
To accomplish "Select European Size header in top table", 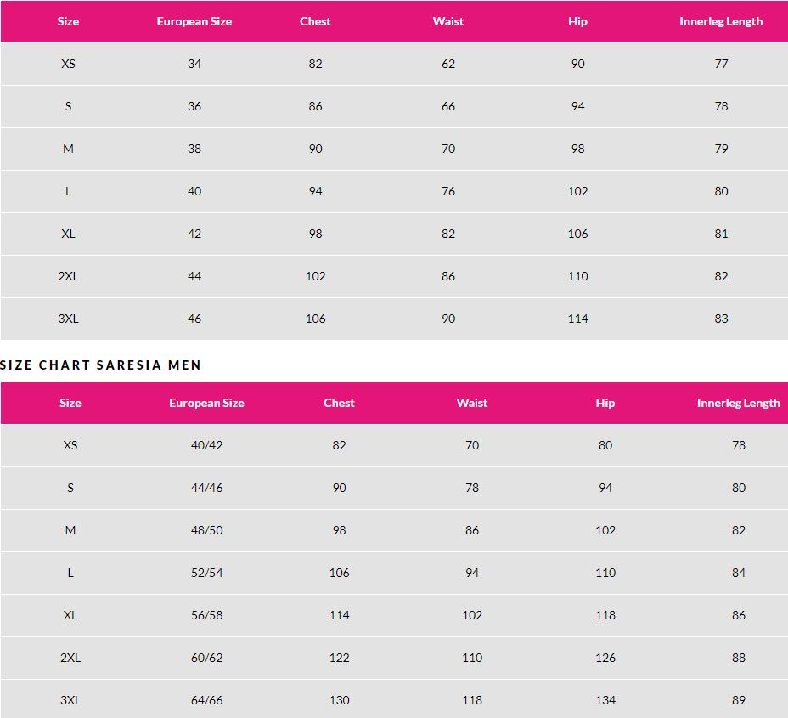I will coord(194,21).
